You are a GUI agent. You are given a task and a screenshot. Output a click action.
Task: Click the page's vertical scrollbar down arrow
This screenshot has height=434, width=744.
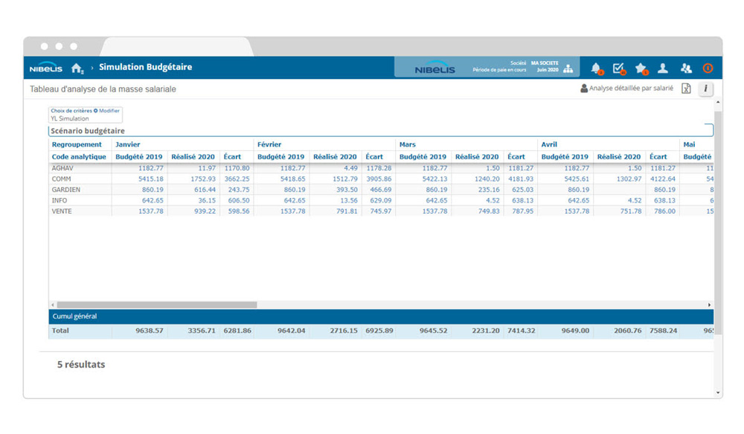pos(717,392)
